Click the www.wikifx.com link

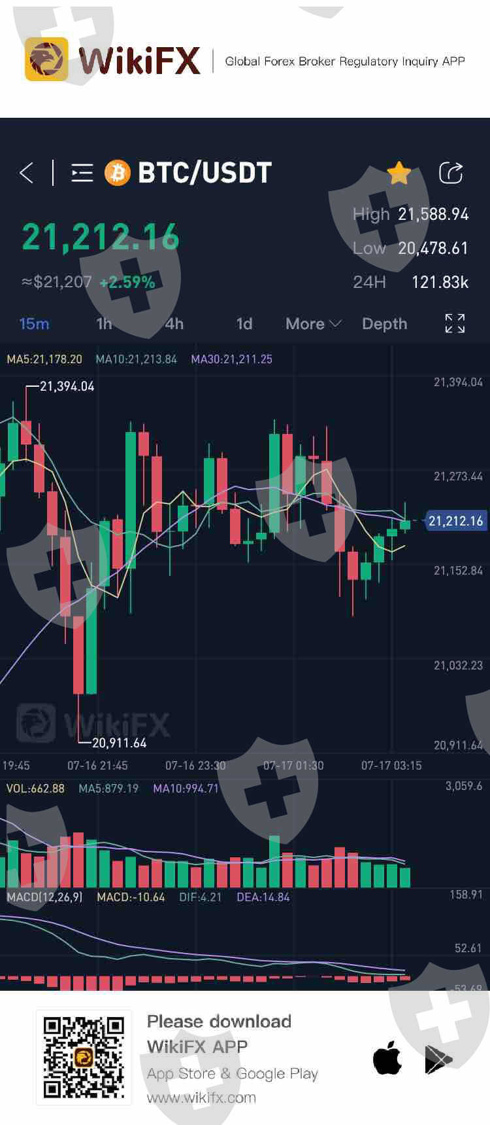click(201, 1098)
